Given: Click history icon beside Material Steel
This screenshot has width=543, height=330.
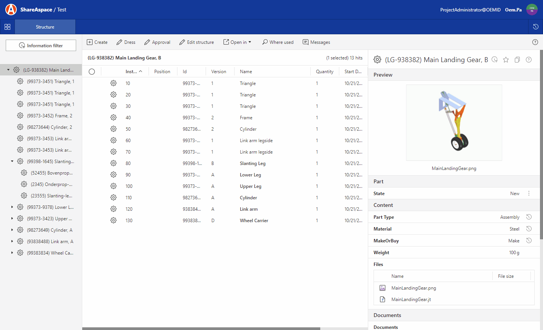Looking at the screenshot, I should click(529, 229).
